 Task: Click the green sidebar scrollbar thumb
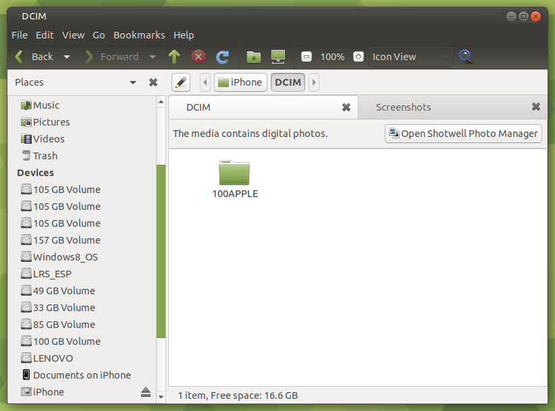[161, 251]
